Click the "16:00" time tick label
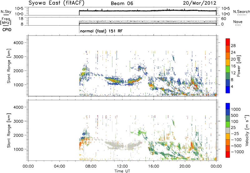The image size is (250, 173). 153,166
